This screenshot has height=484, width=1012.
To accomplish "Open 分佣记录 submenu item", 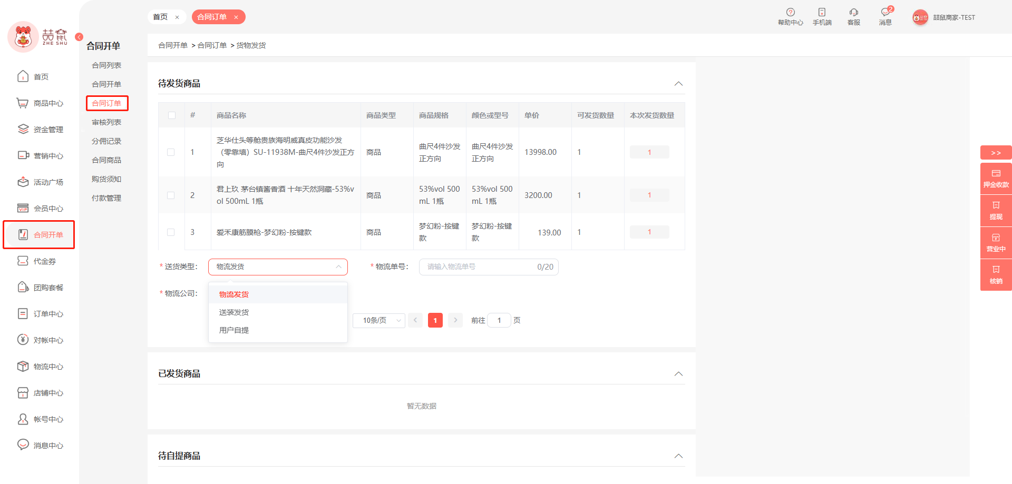I will tap(106, 141).
